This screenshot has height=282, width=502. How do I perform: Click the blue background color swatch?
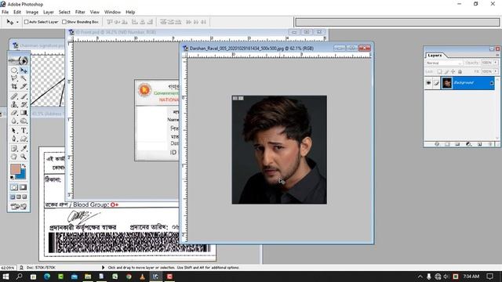22,175
